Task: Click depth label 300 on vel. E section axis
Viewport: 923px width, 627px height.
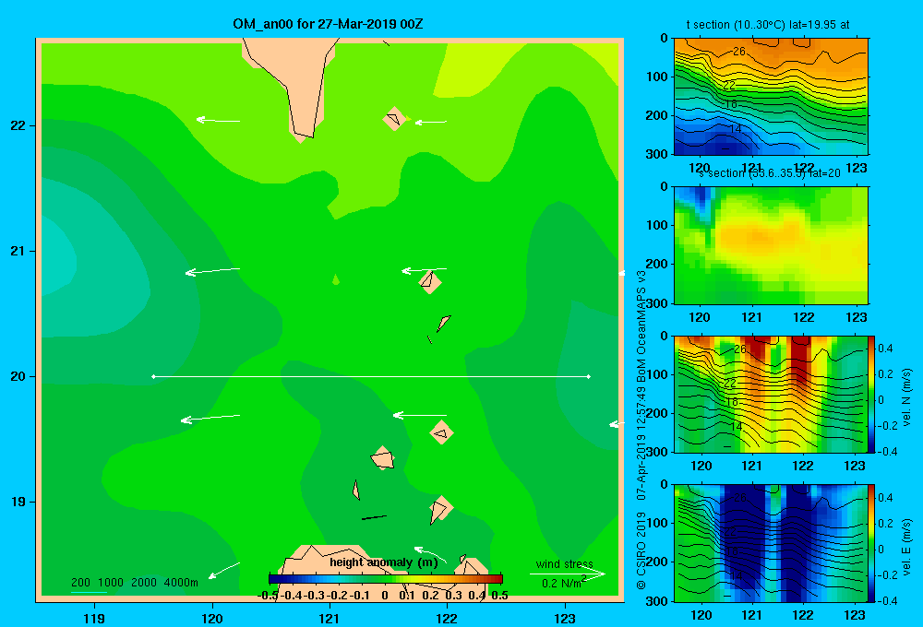Action: click(657, 601)
